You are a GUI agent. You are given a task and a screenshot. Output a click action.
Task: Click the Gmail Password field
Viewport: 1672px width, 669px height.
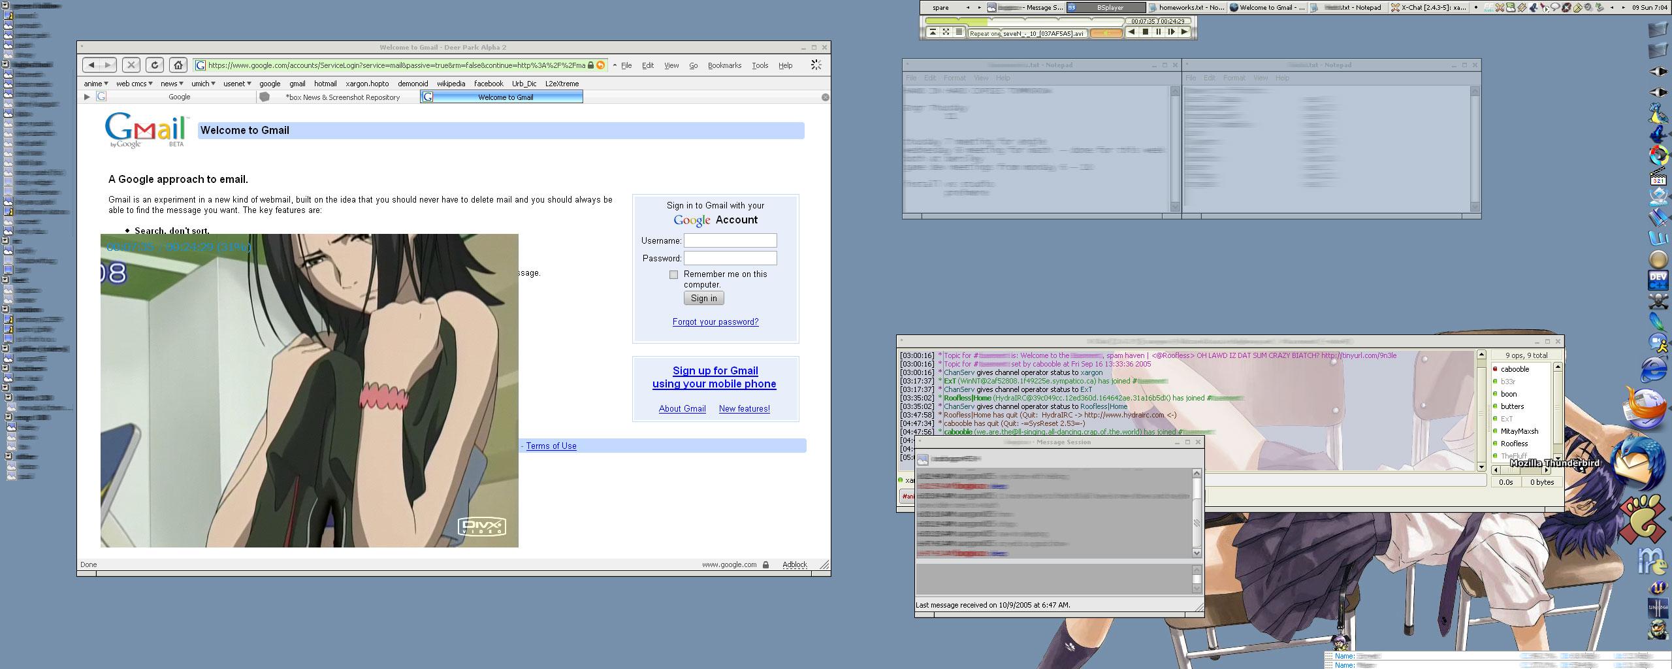[730, 258]
